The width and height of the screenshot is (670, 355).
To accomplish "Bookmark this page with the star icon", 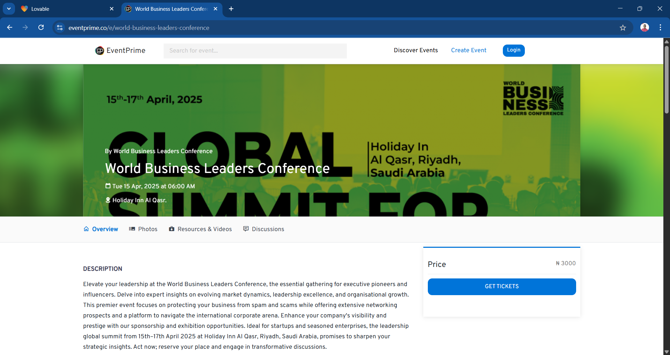I will 623,27.
